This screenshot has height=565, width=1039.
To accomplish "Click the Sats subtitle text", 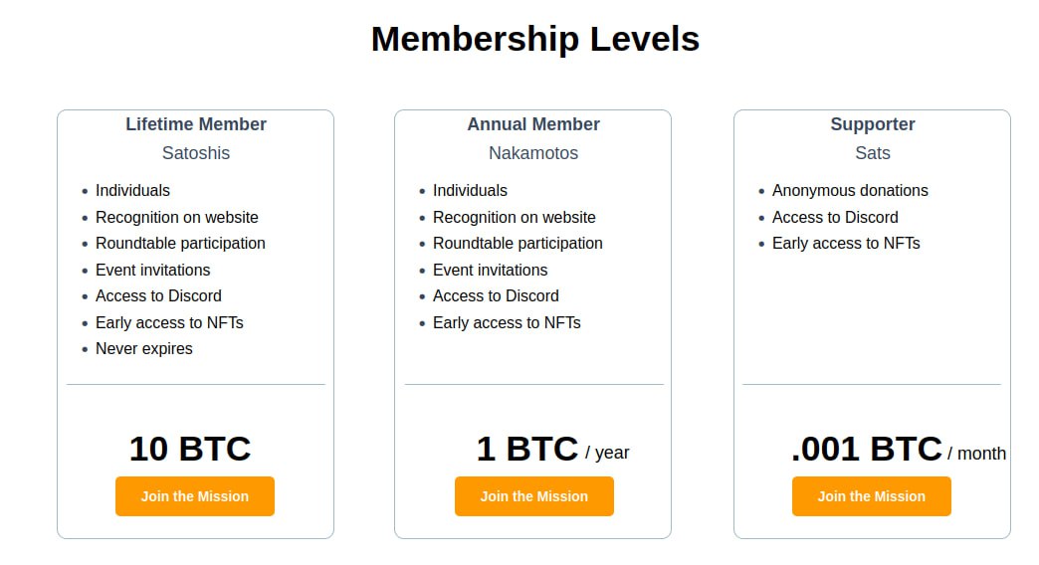I will [x=873, y=153].
